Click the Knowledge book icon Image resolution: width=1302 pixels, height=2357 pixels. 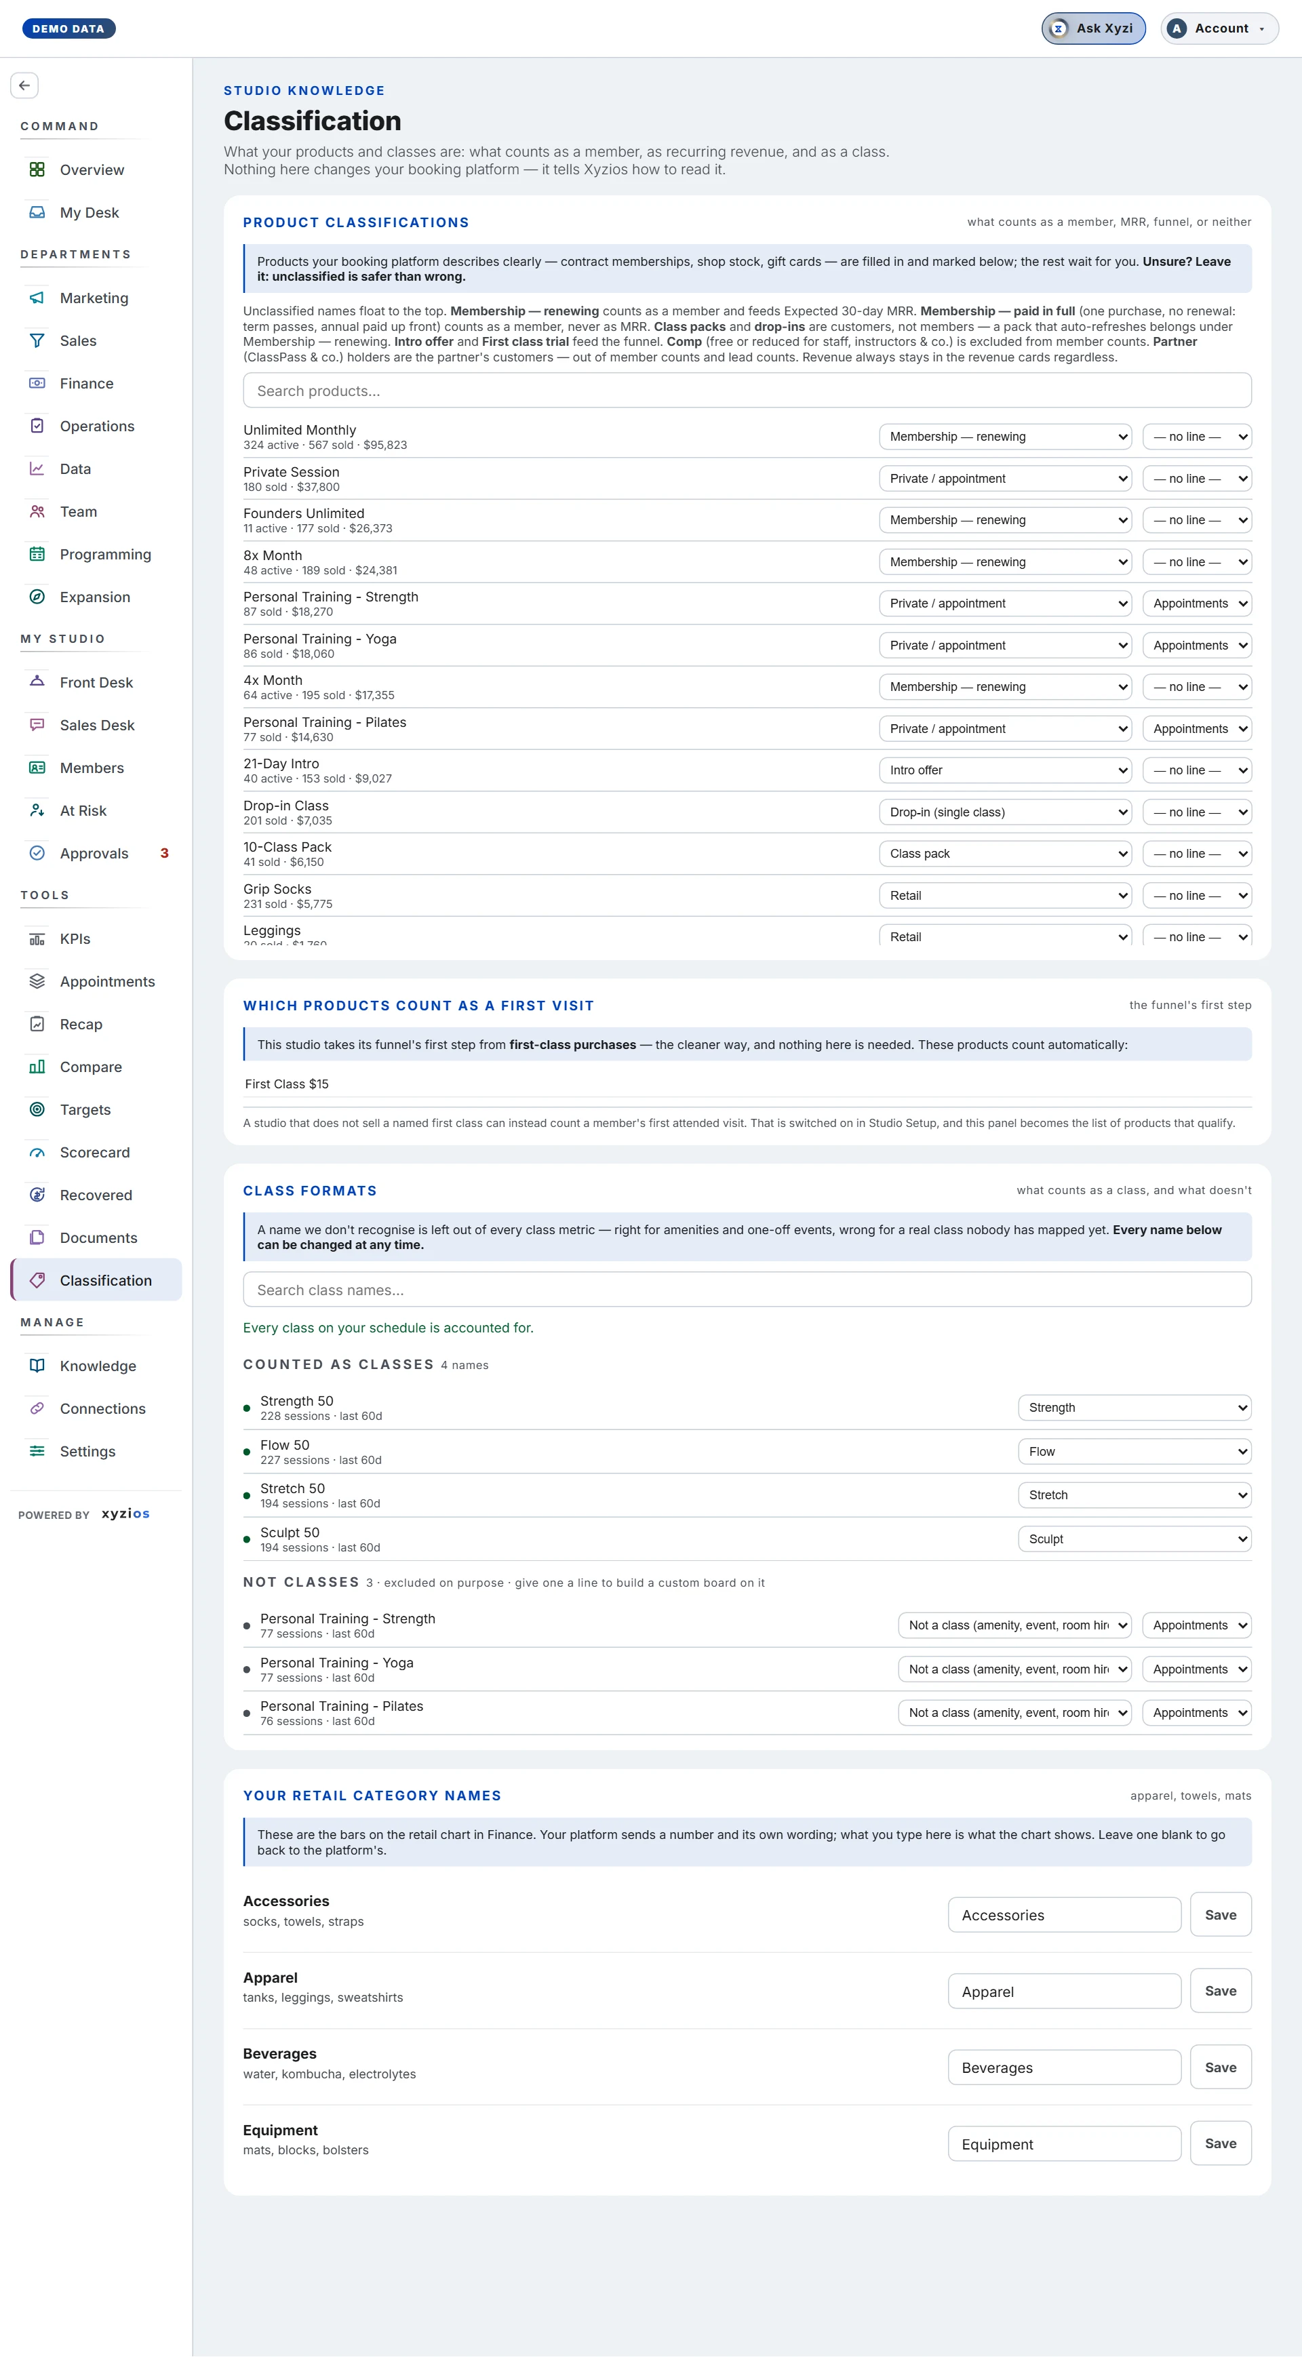tap(37, 1365)
